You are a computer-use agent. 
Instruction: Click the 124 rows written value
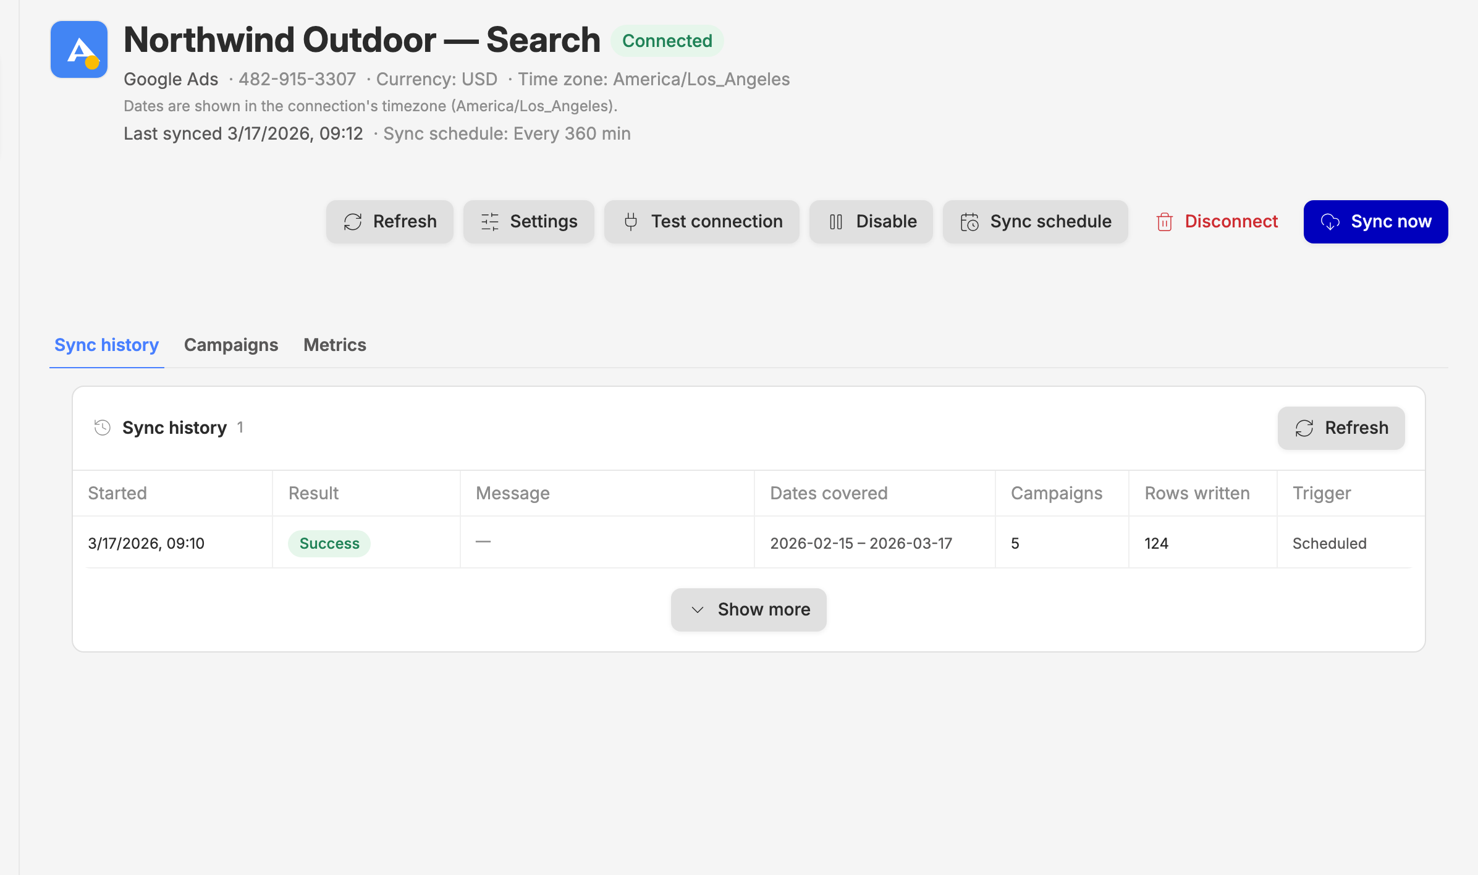(1156, 543)
